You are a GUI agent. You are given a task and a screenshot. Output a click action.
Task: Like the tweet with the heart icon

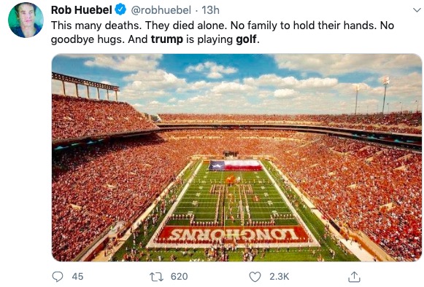click(255, 277)
